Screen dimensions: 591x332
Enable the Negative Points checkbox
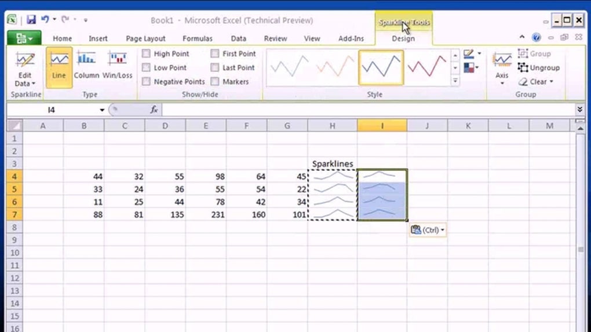(x=146, y=81)
